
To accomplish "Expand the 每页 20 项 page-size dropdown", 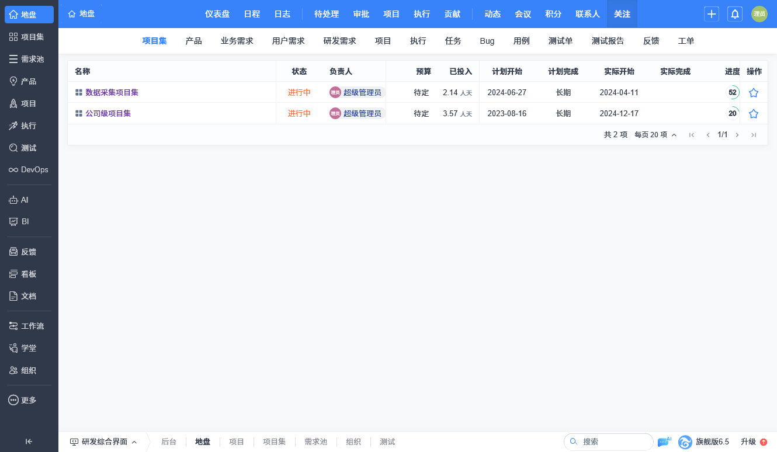I will point(655,135).
